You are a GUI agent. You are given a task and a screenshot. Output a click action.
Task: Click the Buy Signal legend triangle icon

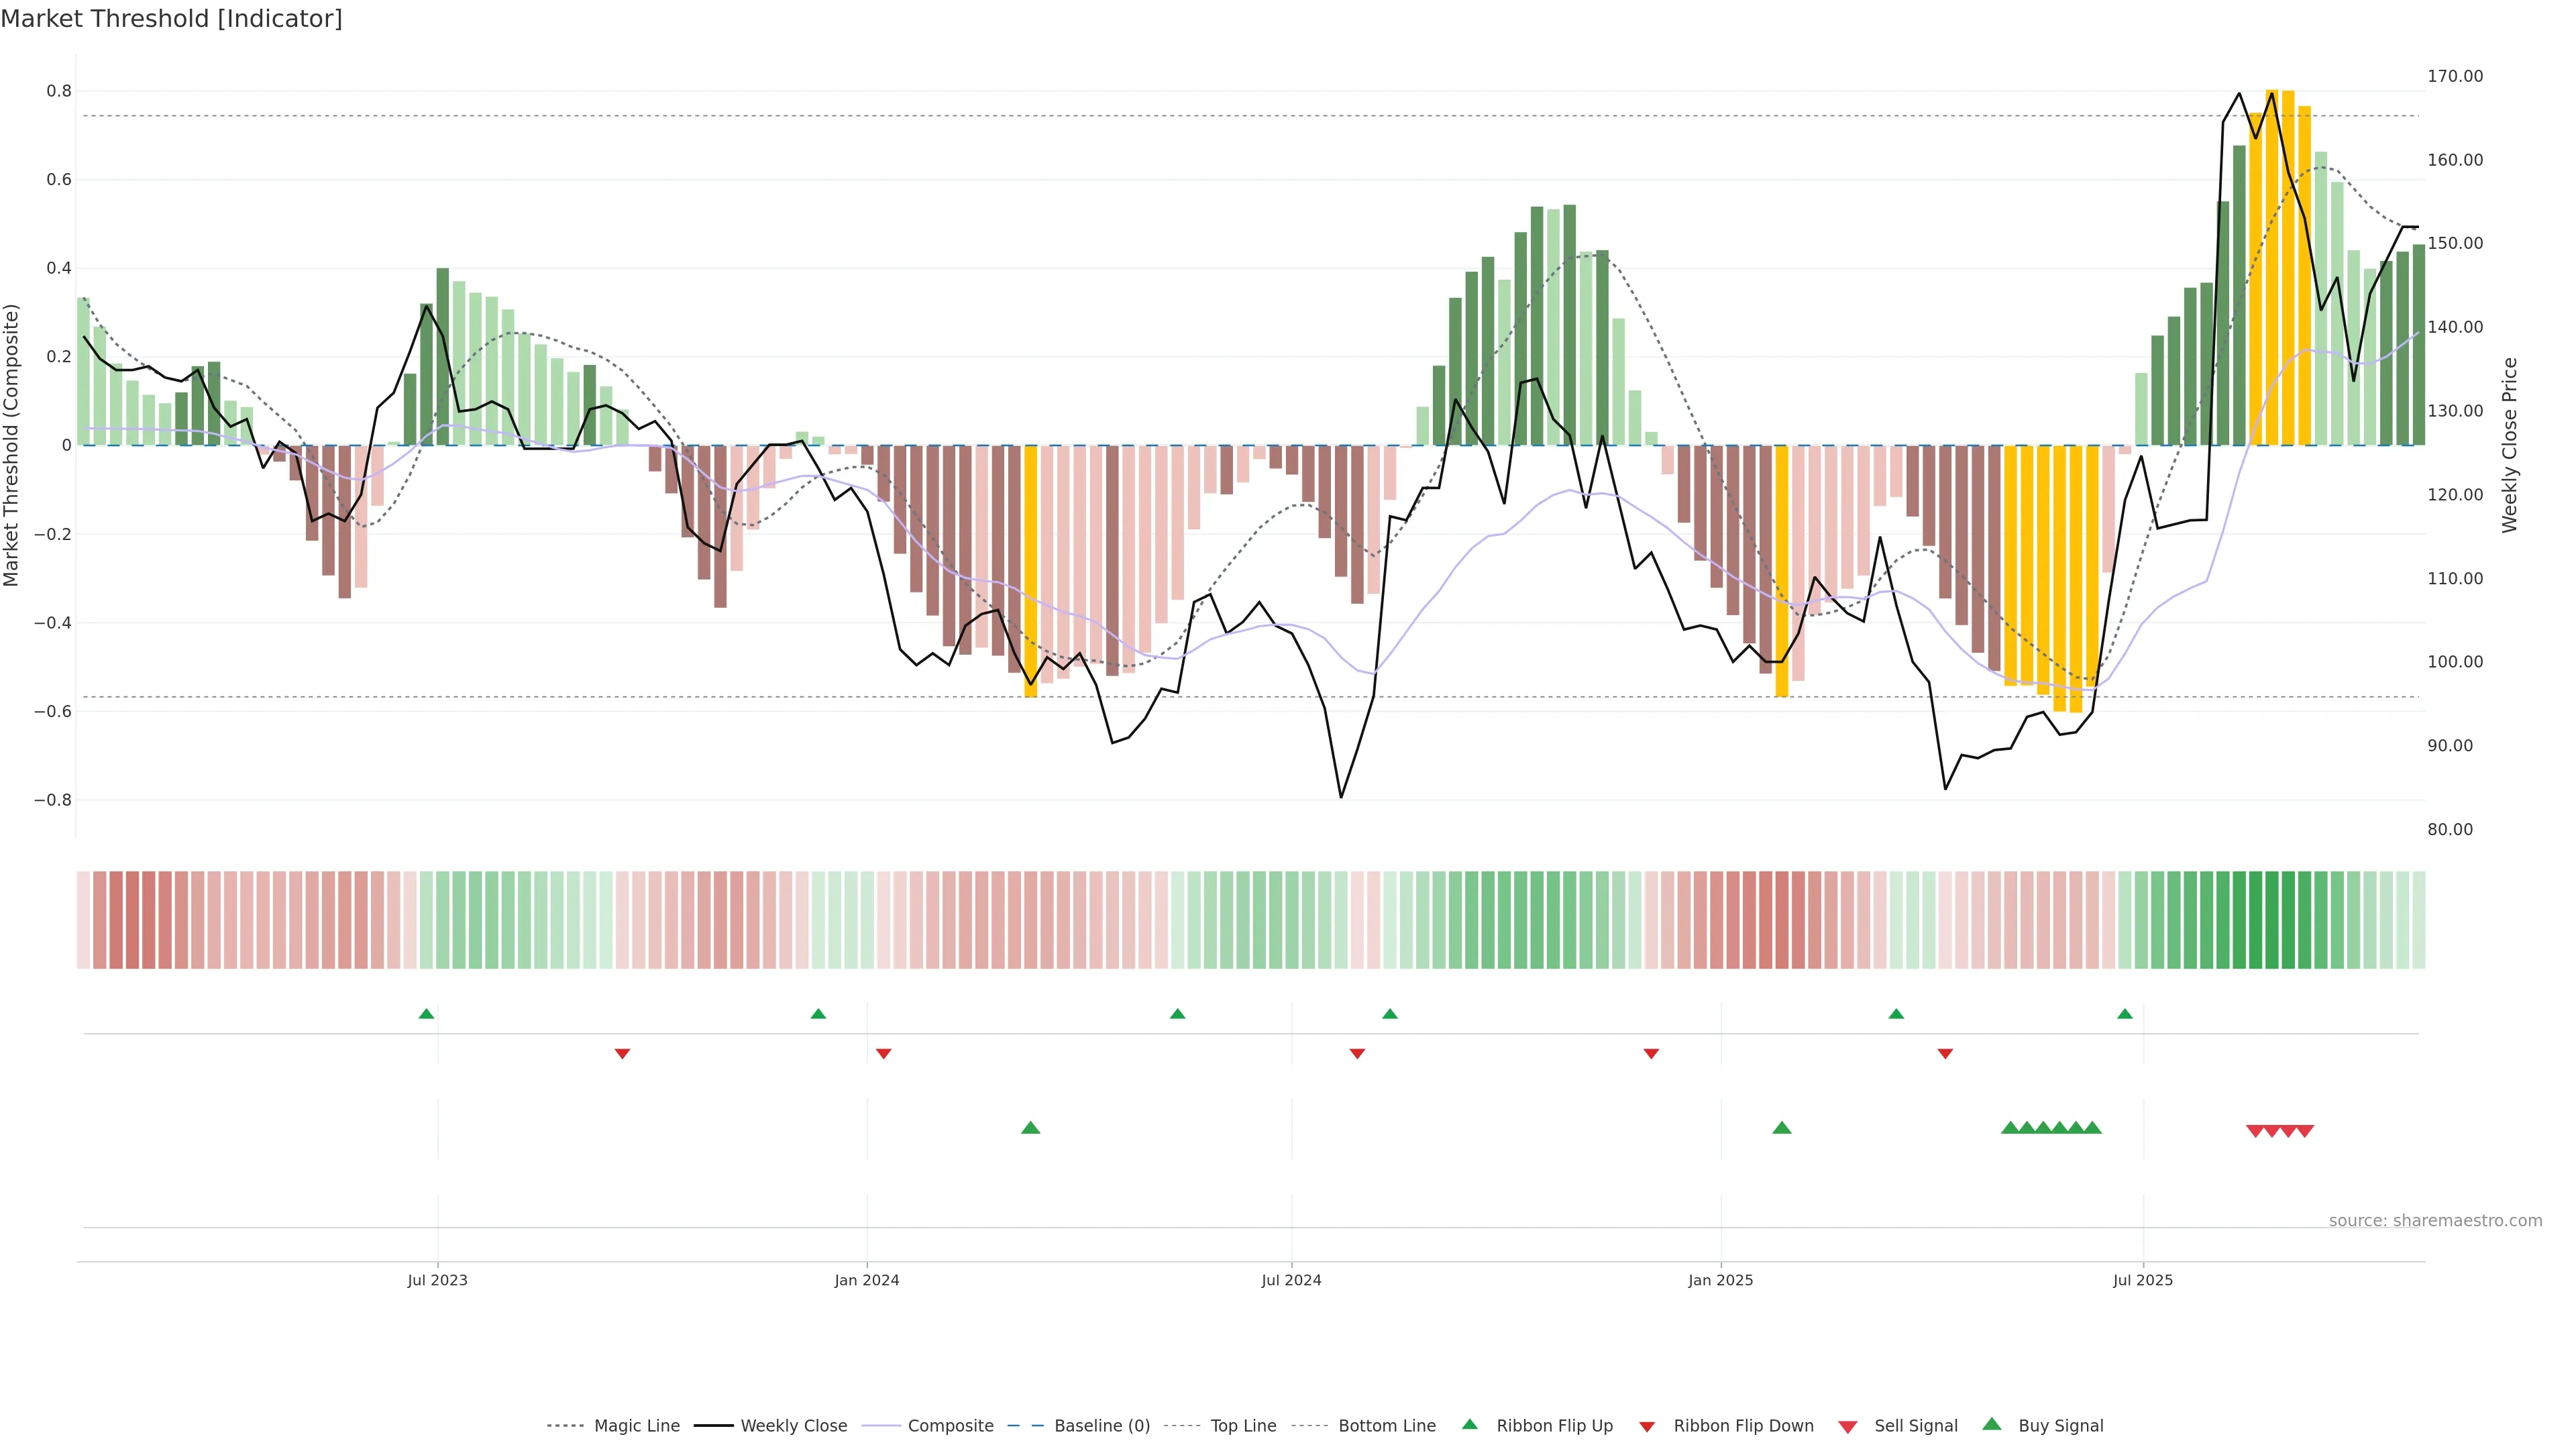coord(1991,1424)
